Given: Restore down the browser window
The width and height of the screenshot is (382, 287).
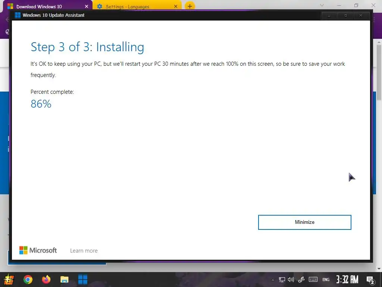Looking at the screenshot, I should click(356, 5).
